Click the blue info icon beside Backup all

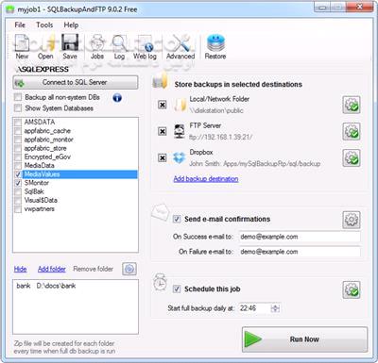(117, 98)
